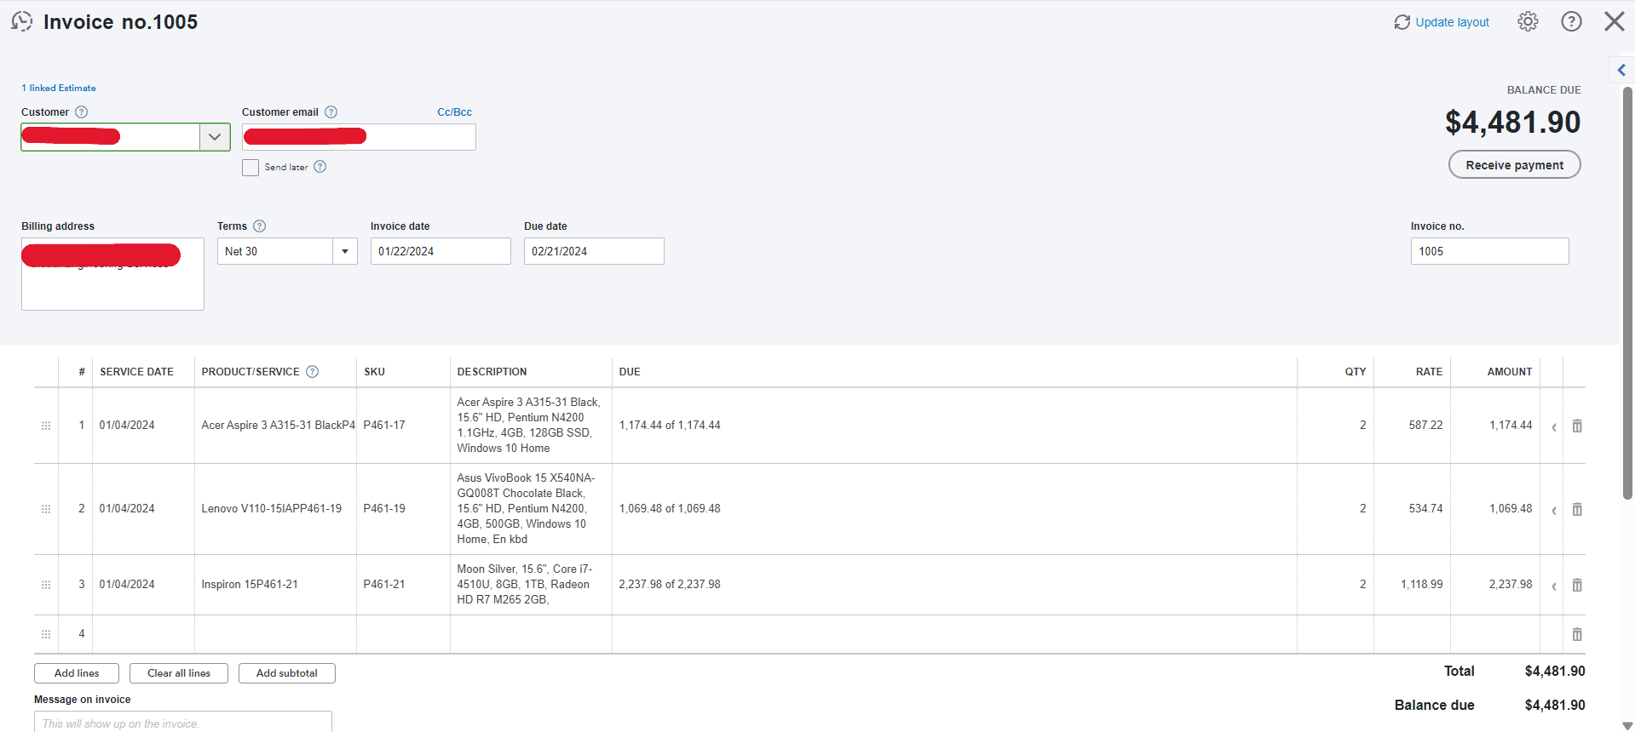
Task: Click the help question mark icon
Action: click(1571, 22)
